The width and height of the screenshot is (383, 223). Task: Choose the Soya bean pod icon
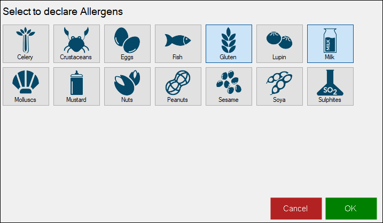pos(279,83)
